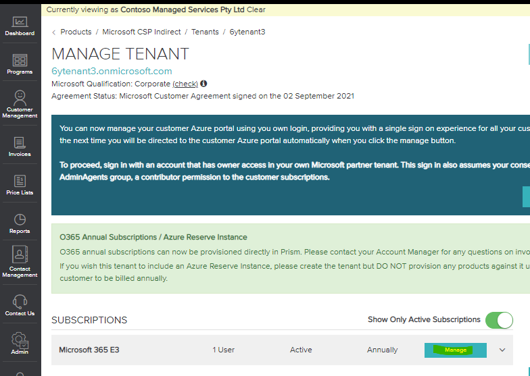Viewport: 530px width, 376px height.
Task: Click the MANAGE TENANT page heading
Action: coord(120,54)
